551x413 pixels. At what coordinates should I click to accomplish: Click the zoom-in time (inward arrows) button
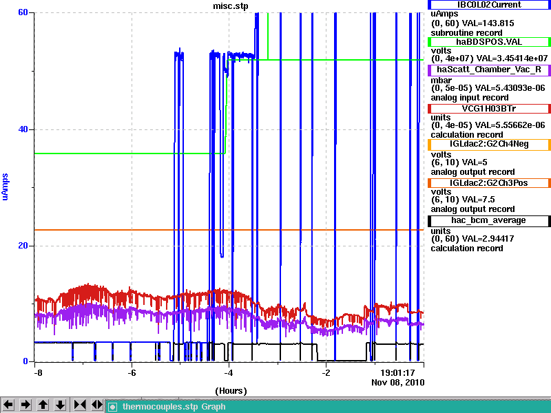pos(80,405)
